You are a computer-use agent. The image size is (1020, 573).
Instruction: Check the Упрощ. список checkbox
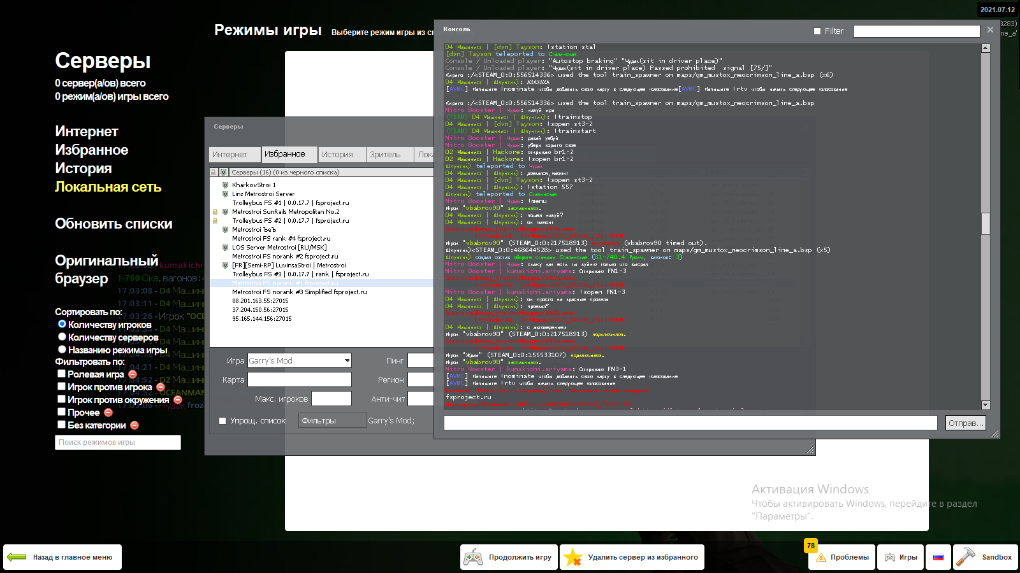pos(222,421)
